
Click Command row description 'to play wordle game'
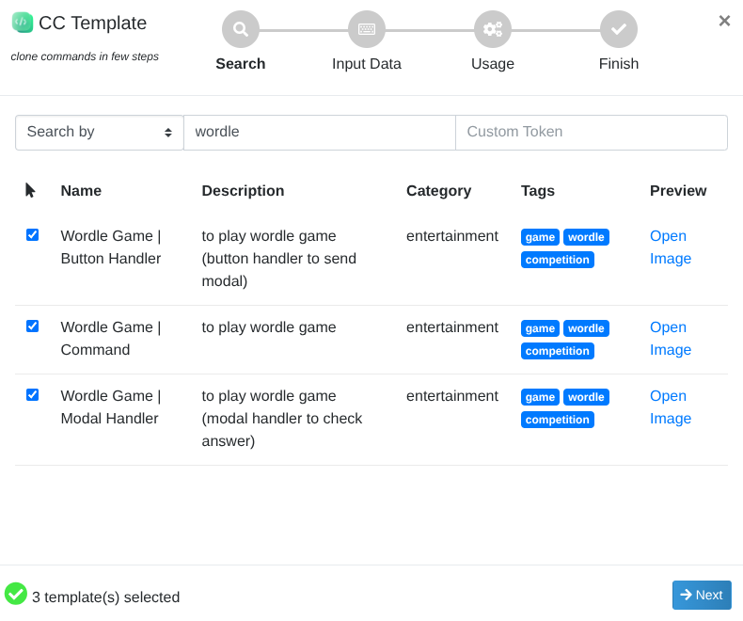[x=269, y=327]
